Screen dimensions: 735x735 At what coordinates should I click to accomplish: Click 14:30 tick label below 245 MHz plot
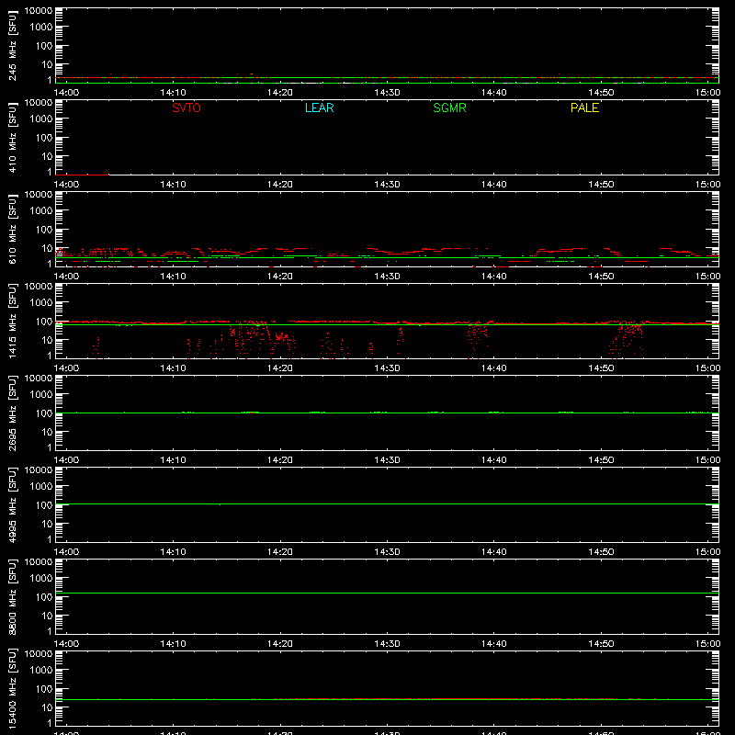(x=387, y=93)
